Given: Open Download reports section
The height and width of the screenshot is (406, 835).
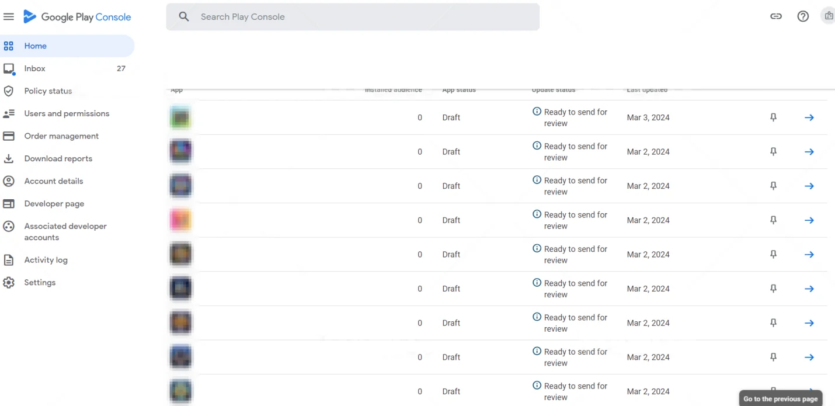Looking at the screenshot, I should pos(58,158).
